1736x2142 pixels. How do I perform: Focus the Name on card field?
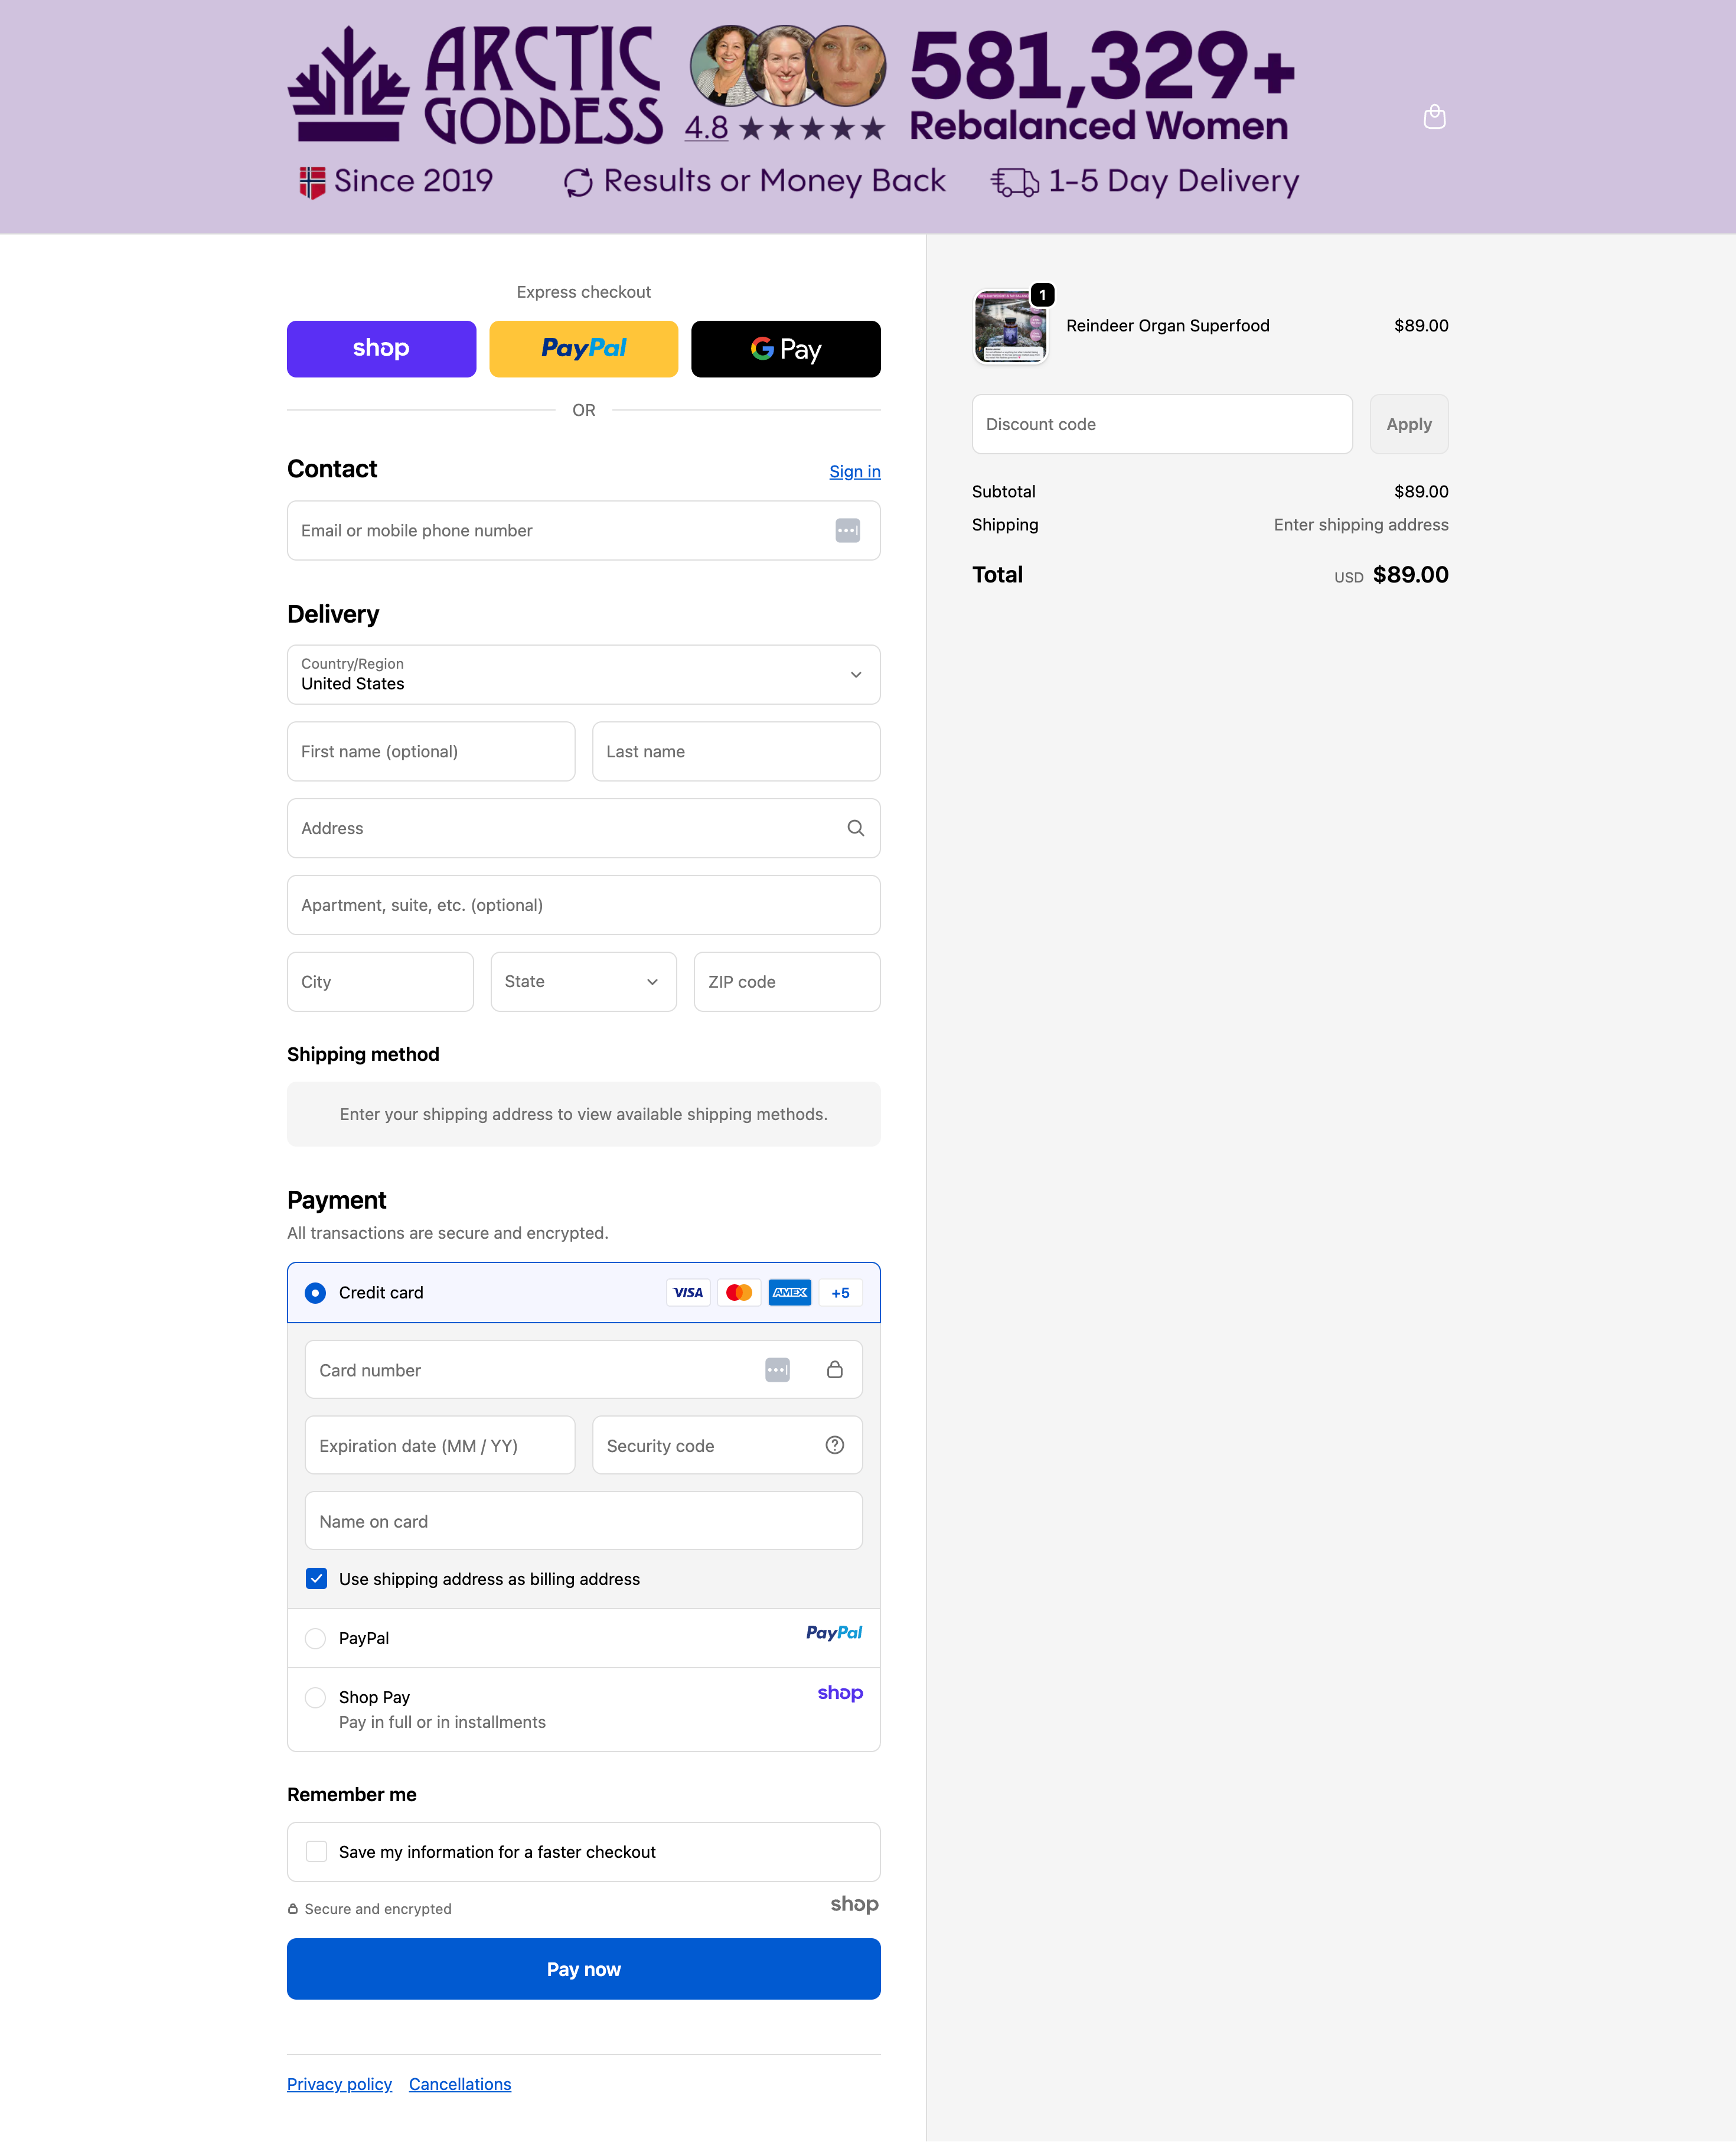click(584, 1521)
